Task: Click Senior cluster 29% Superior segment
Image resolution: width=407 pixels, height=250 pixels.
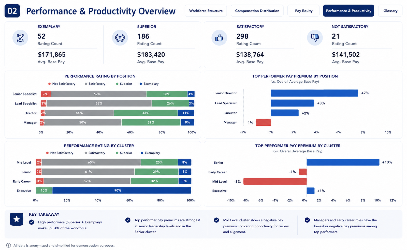Action: coord(156,172)
